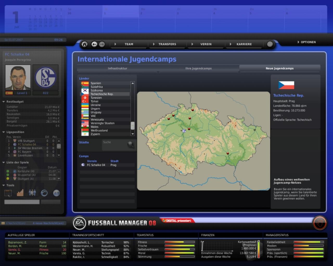
Task: Click the Wales flag icon
Action: click(x=85, y=127)
